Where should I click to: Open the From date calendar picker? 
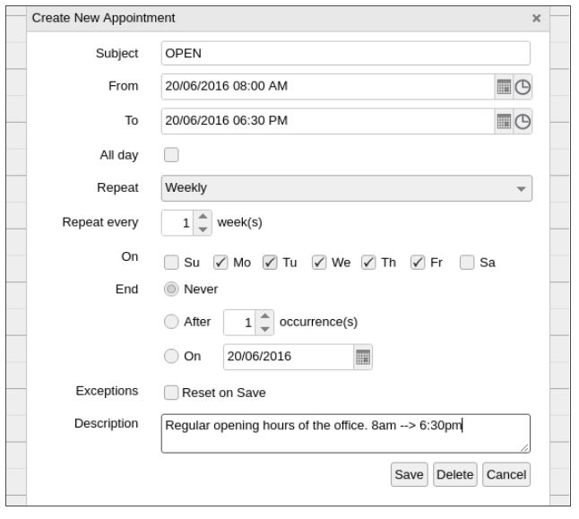coord(504,87)
